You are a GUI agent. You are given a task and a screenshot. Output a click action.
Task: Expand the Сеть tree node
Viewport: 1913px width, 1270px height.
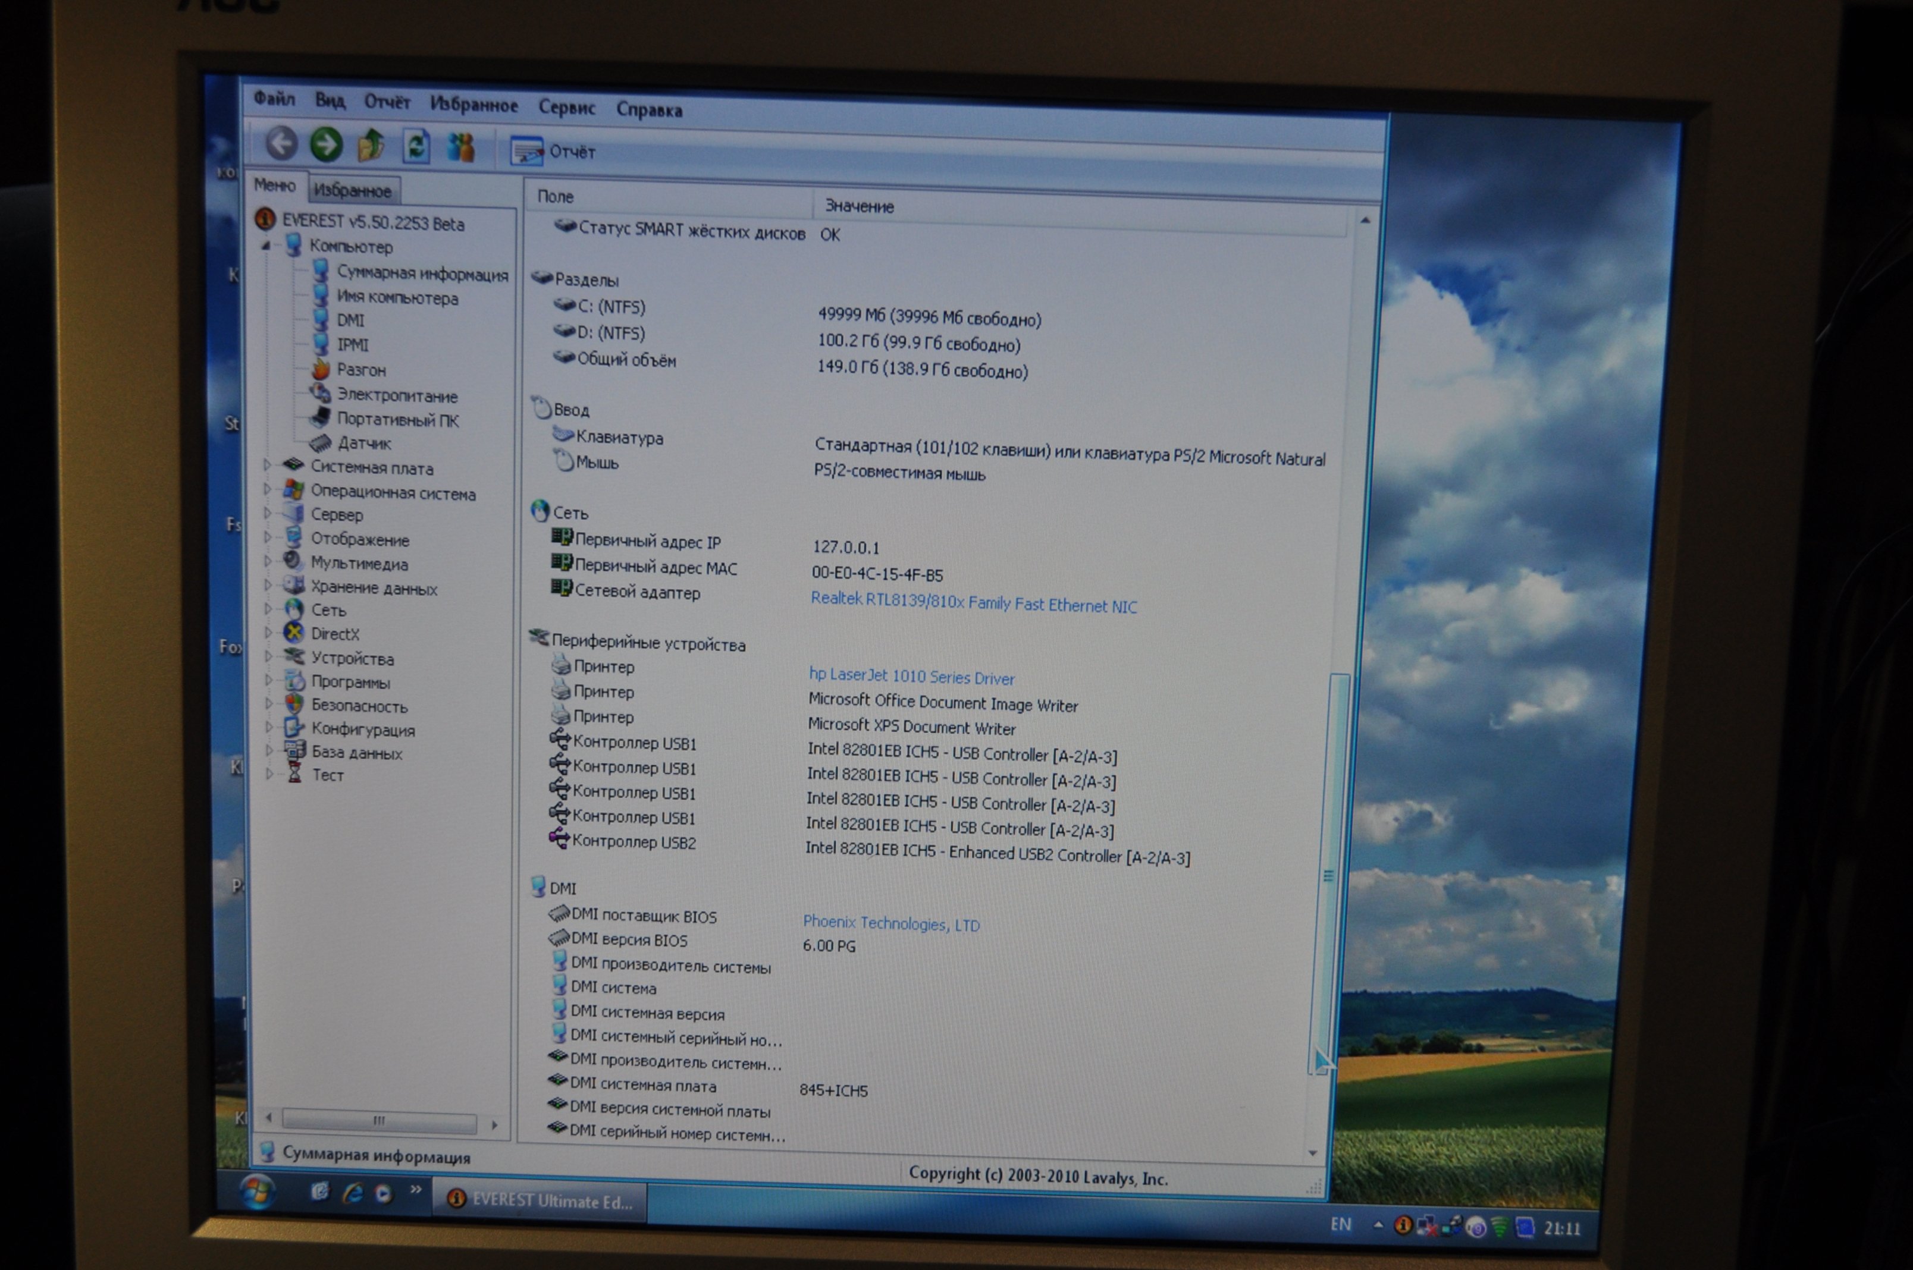268,608
